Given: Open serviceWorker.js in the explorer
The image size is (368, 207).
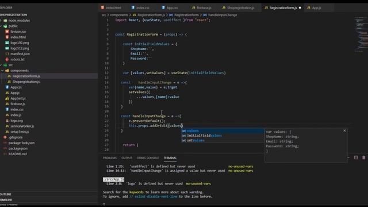Looking at the screenshot, I should [22, 126].
